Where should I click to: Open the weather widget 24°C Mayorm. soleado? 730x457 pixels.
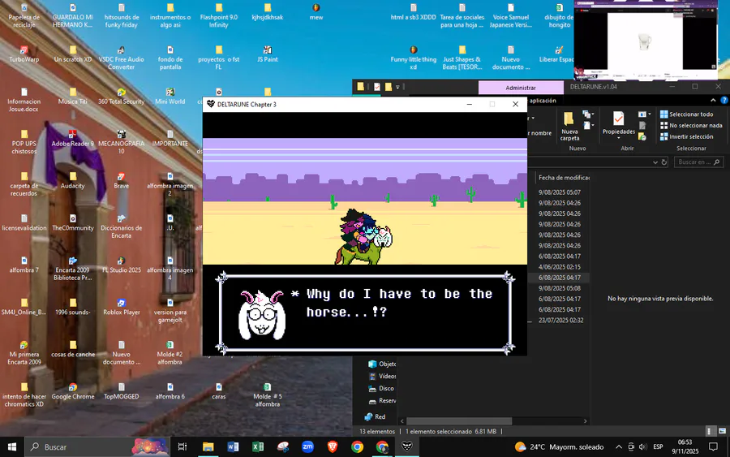click(x=559, y=446)
